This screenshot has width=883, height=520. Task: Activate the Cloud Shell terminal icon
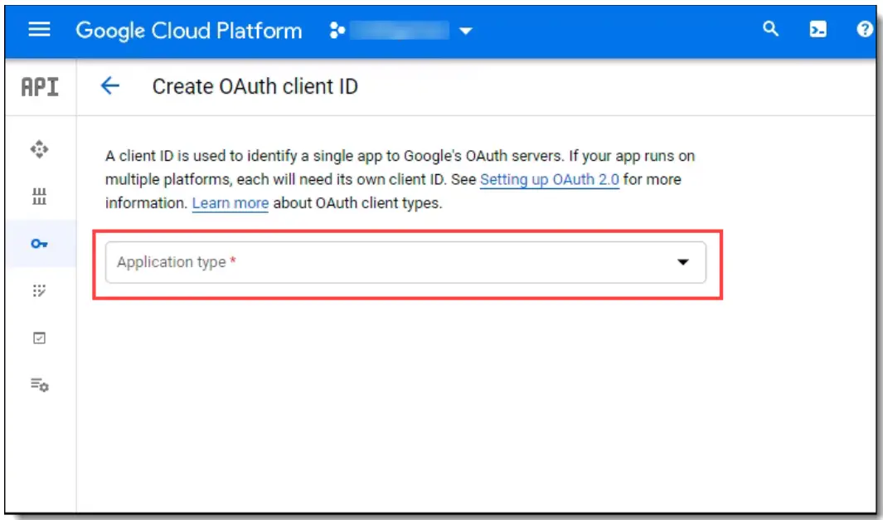tap(818, 30)
